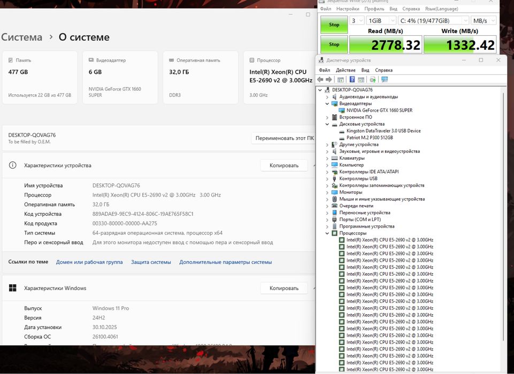514x374 pixels.
Task: Open Действие menu in Device Manager
Action: pos(346,70)
